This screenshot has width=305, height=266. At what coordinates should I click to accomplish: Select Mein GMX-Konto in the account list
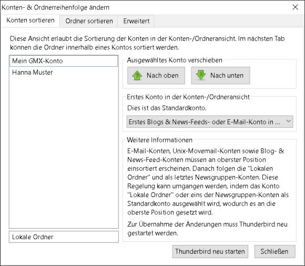64,61
